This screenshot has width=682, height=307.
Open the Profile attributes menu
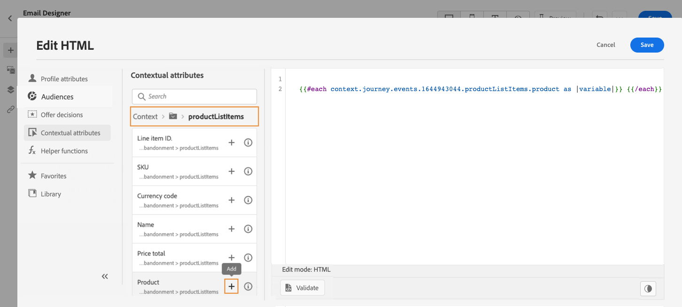pos(64,79)
